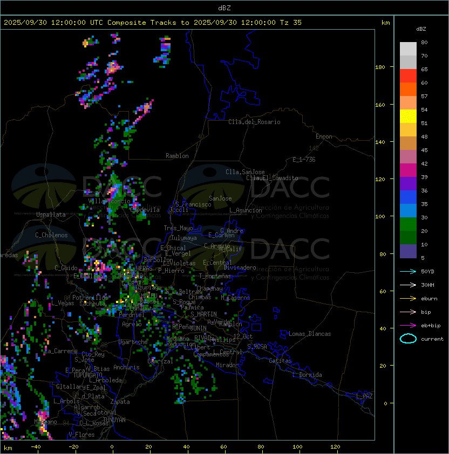Click the pale pink bip arrow
The height and width of the screenshot is (454, 449).
coord(408,312)
